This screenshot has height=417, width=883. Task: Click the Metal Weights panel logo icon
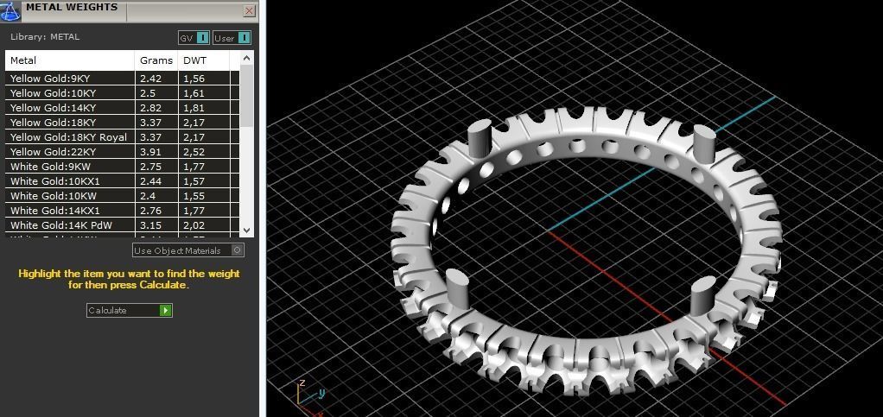click(10, 10)
